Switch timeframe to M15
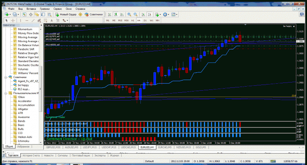This screenshot has height=165, width=307. 120,20
